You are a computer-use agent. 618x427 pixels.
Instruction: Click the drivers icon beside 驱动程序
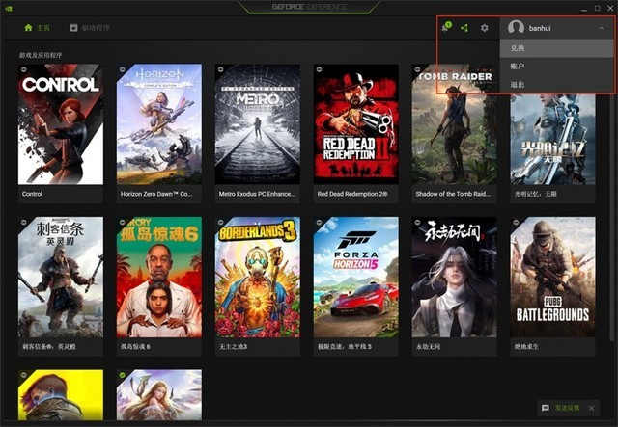(x=74, y=28)
